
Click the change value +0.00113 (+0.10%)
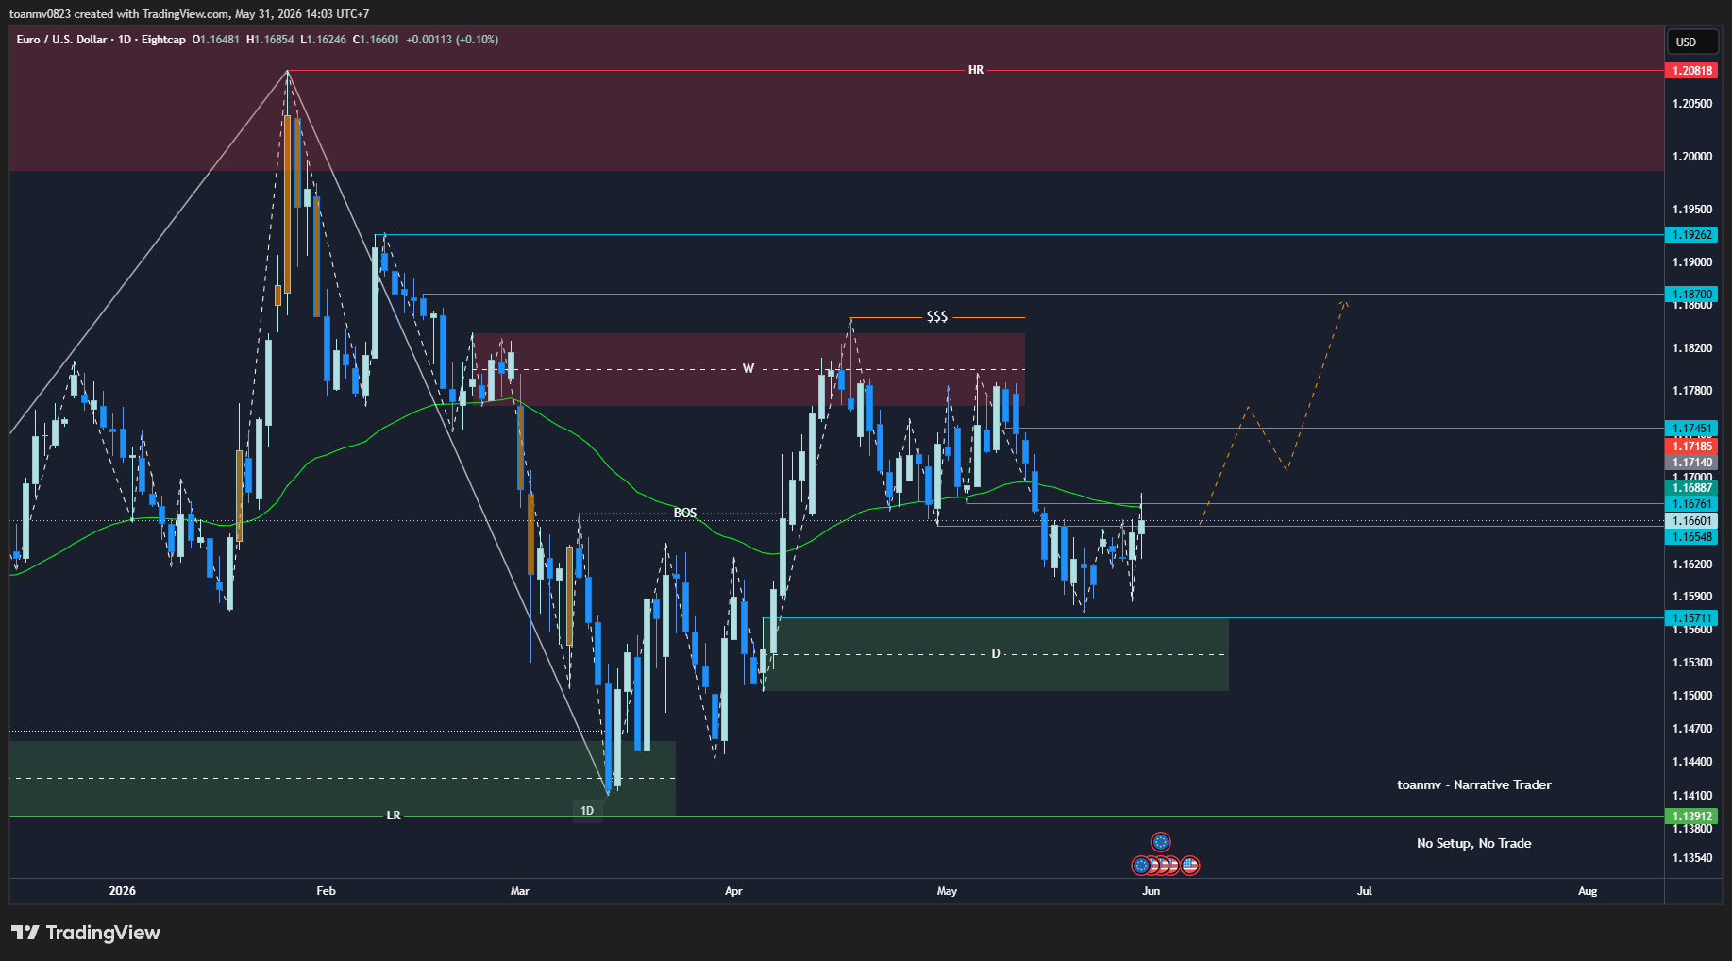(452, 40)
